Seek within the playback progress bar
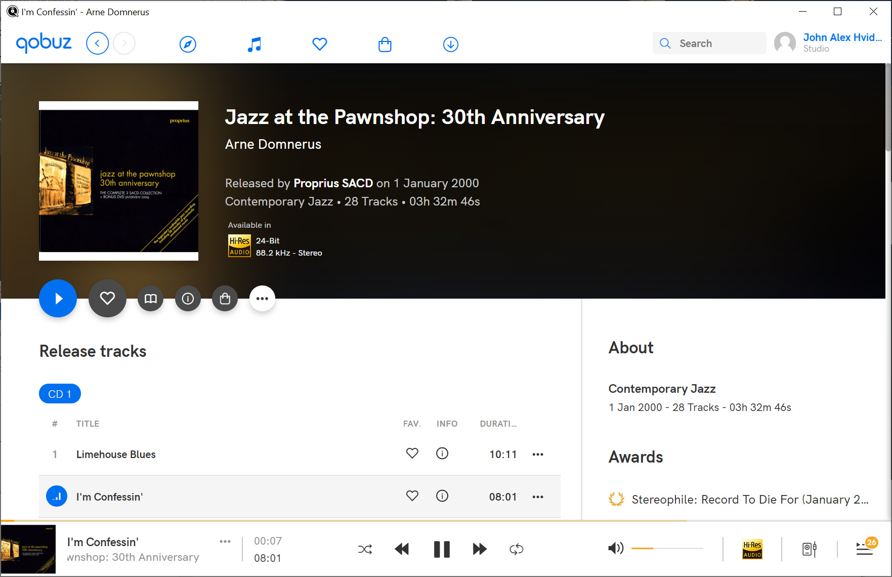892x577 pixels. pos(446,520)
